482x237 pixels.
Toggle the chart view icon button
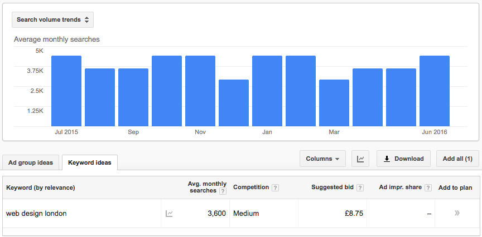(x=360, y=159)
